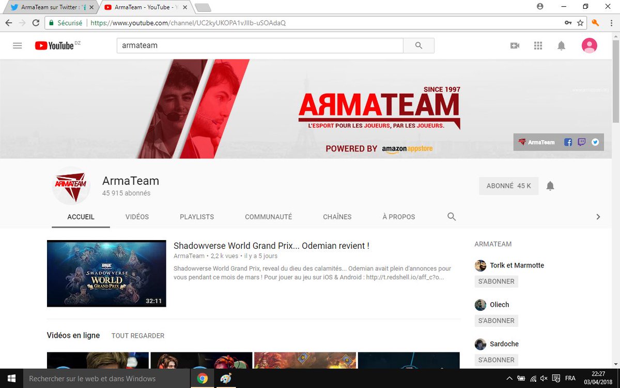This screenshot has width=620, height=388.
Task: Reload the page with refresh icon
Action: [x=36, y=23]
